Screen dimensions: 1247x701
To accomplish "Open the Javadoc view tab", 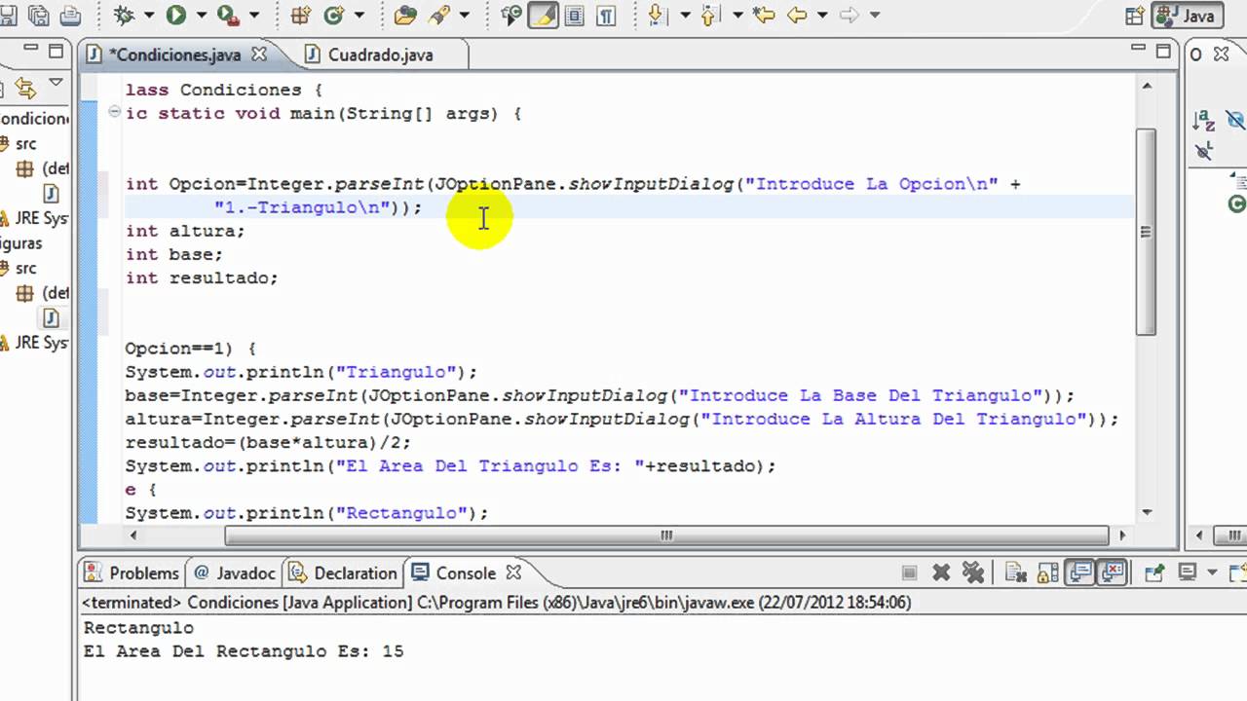I will pos(236,572).
